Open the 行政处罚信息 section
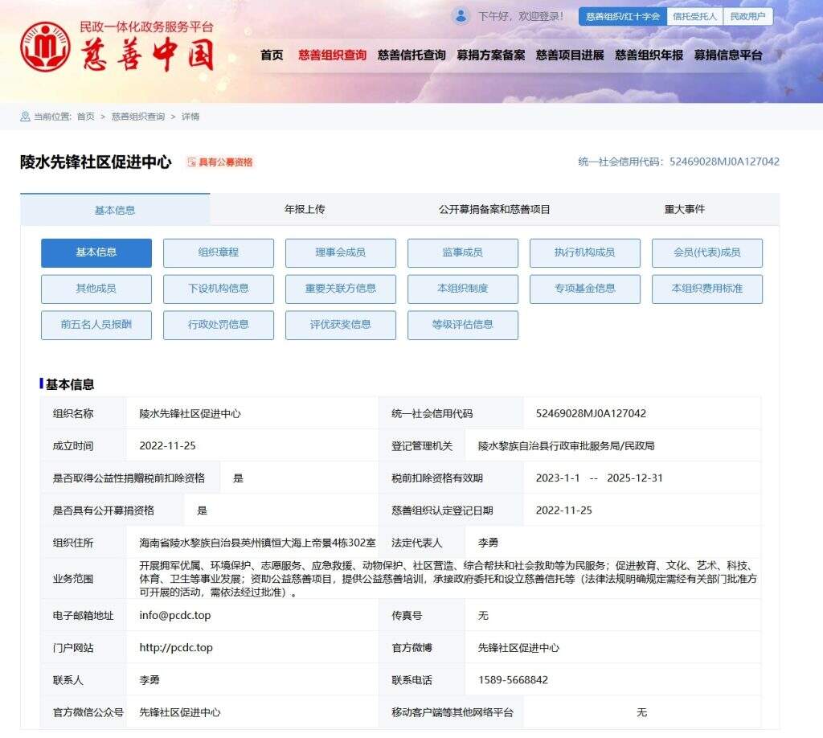The width and height of the screenshot is (823, 738). click(219, 325)
